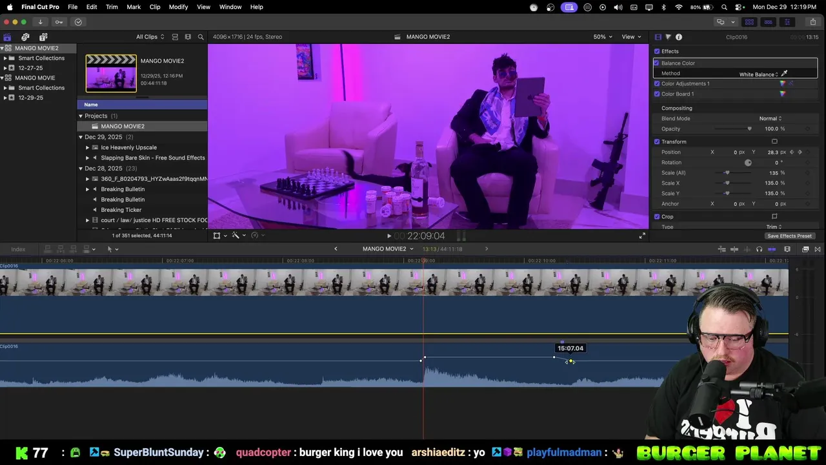Image resolution: width=826 pixels, height=465 pixels.
Task: Toggle the Color Board 1 checkbox
Action: (x=657, y=94)
